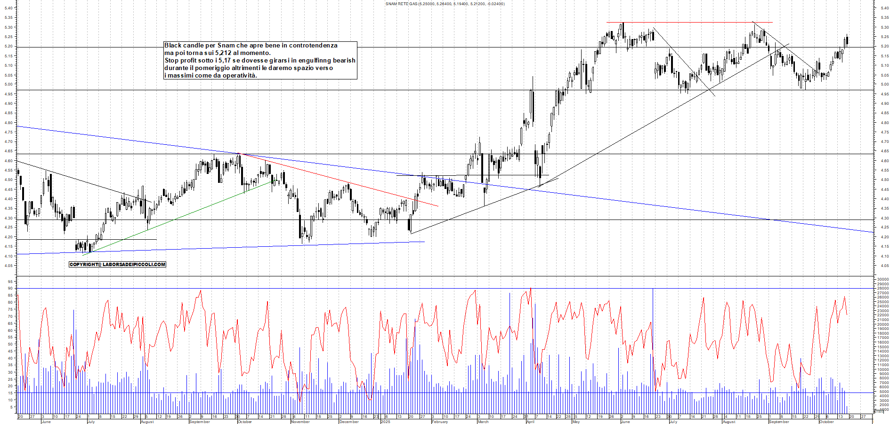Screen dimensions: 890x424
Task: Select the 2025 year marker on time axis
Action: coord(385,422)
